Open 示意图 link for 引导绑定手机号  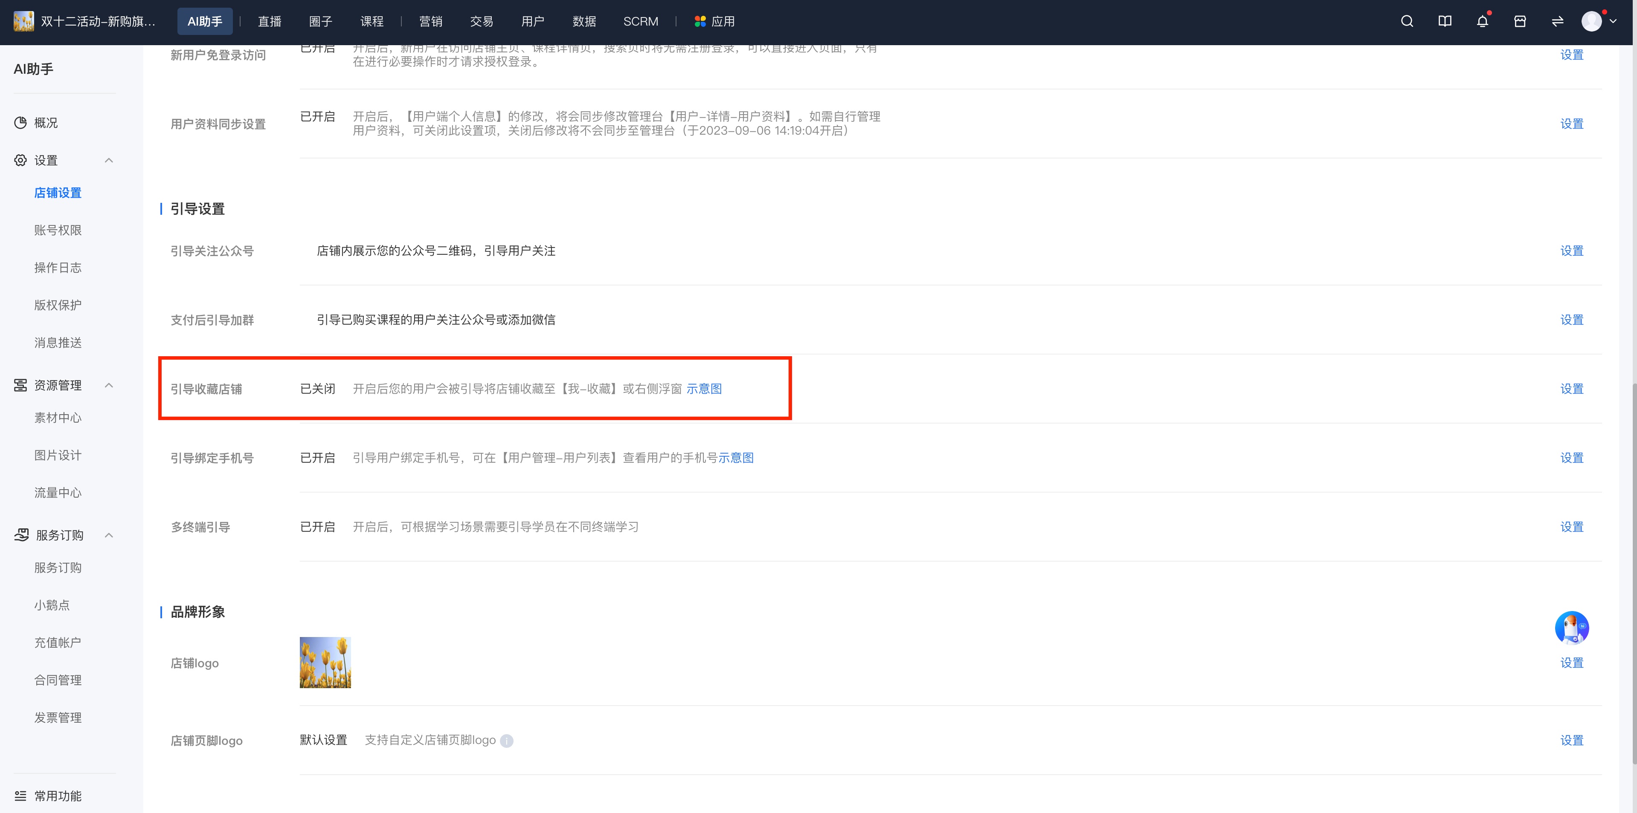tap(736, 458)
